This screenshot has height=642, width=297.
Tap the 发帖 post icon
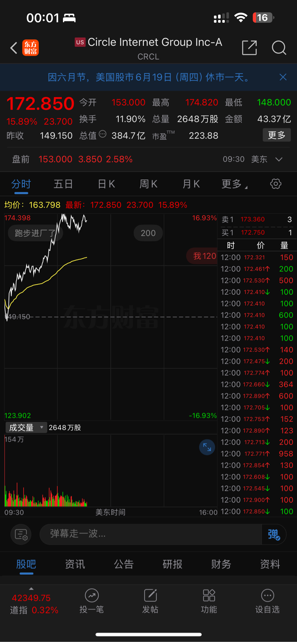click(150, 601)
